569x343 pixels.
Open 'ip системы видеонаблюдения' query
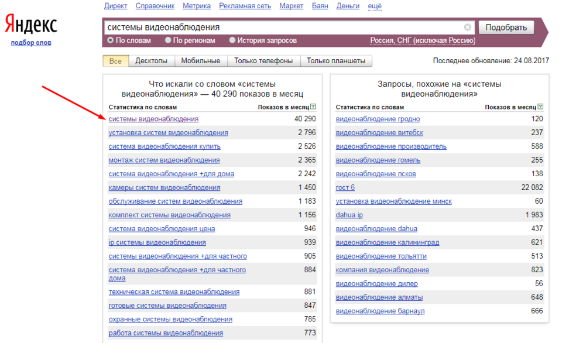click(x=157, y=242)
